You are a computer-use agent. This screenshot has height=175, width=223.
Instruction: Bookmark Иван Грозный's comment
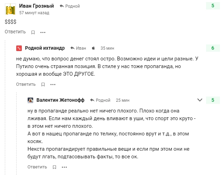point(33,32)
